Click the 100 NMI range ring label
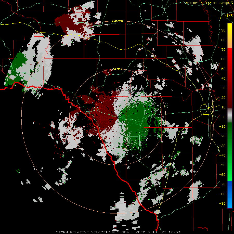This screenshot has width=234, height=234. (118, 21)
